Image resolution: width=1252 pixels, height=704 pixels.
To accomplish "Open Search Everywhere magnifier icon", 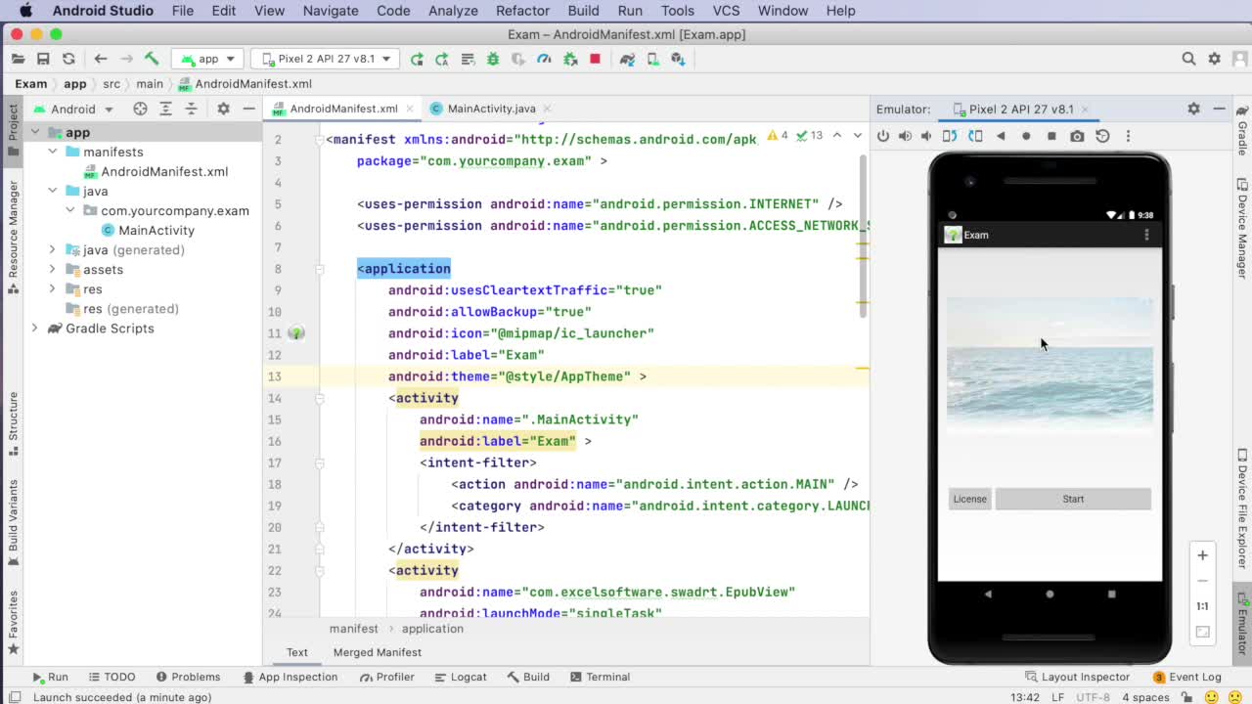I will coord(1188,59).
